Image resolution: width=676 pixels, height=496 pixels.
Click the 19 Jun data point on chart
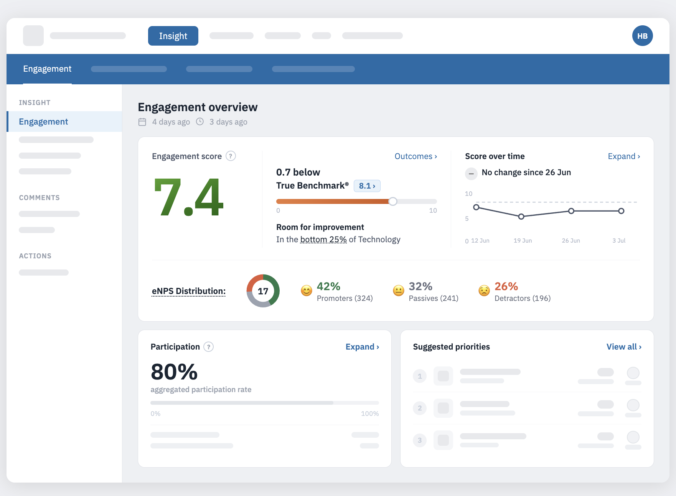tap(521, 217)
